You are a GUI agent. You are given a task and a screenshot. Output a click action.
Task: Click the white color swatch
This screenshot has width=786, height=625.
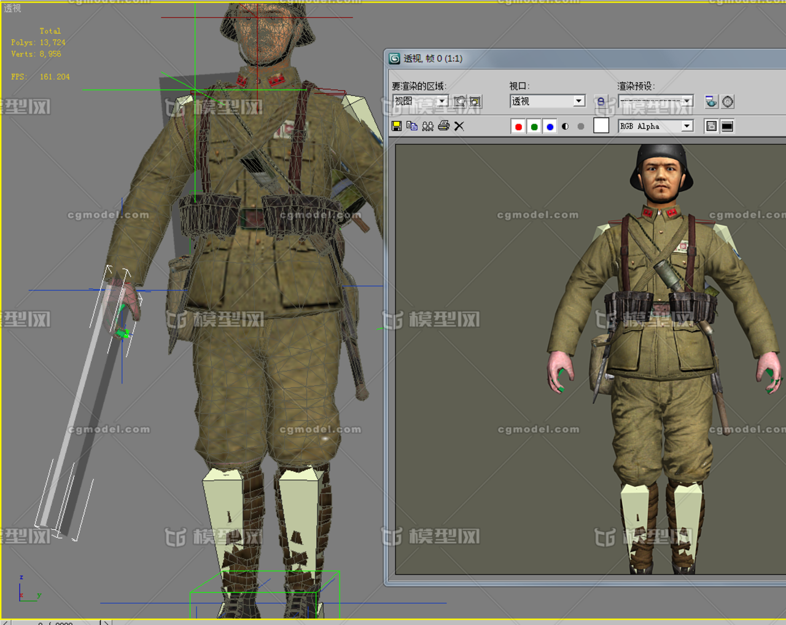click(x=601, y=126)
